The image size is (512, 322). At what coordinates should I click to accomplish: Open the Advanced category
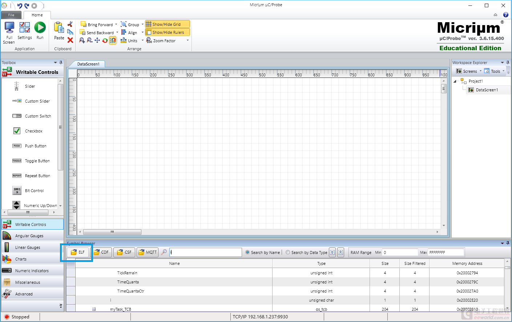click(32, 294)
